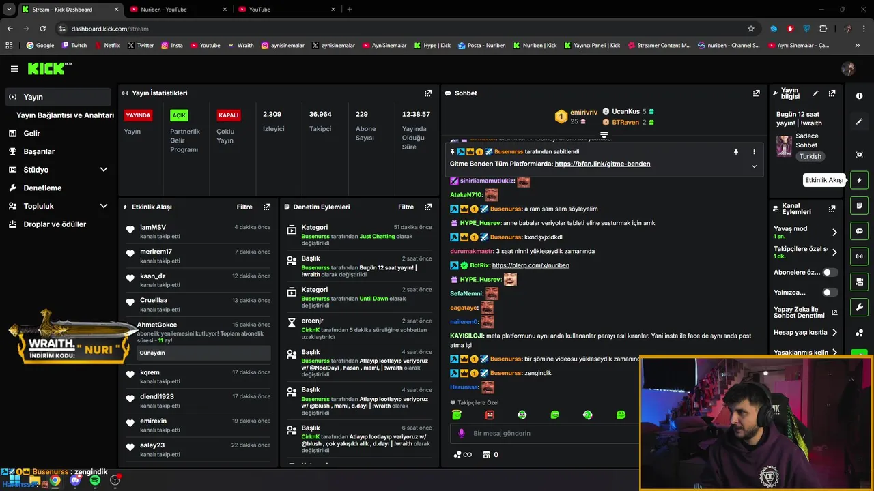Open Filtre in Etkinlik Akışı panel
This screenshot has width=874, height=491.
pyautogui.click(x=244, y=207)
